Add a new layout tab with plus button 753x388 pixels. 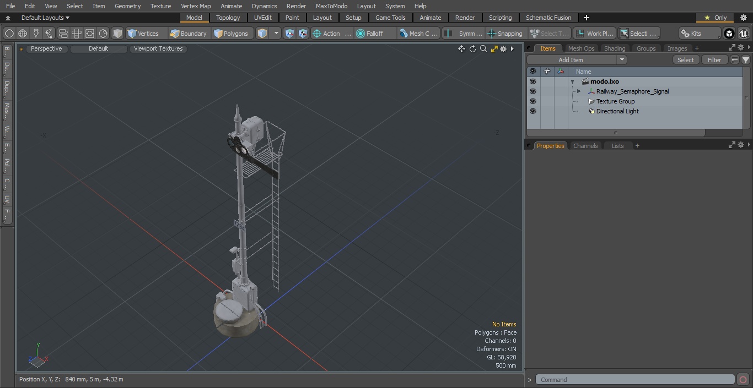587,18
